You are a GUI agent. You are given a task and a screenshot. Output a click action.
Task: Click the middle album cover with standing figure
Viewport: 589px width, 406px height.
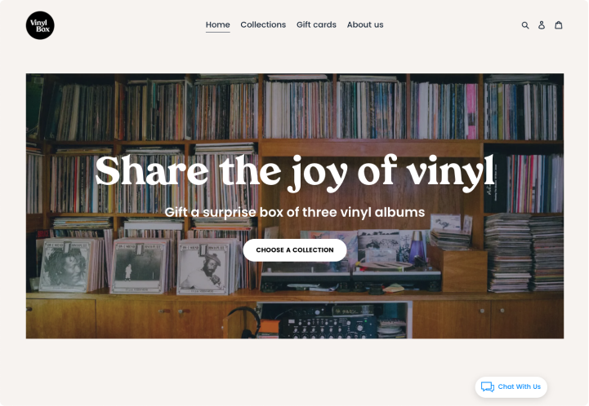tap(138, 267)
